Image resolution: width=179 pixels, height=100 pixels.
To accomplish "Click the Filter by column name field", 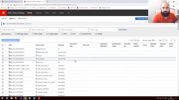I will click(45, 30).
